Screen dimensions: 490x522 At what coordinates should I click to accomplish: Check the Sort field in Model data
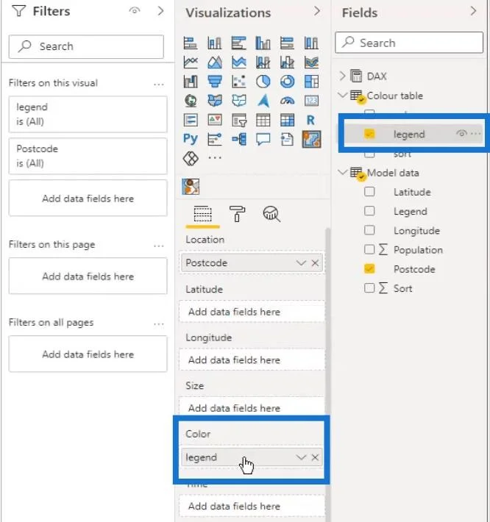(x=369, y=288)
